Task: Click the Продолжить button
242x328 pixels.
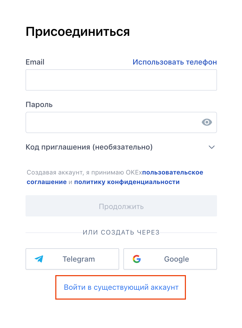Action: 121,206
